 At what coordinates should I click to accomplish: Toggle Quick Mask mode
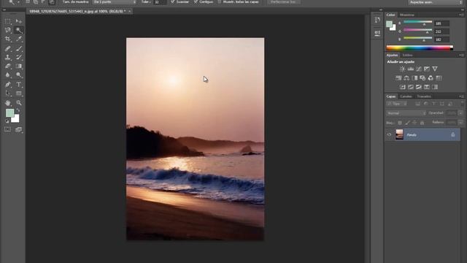[8, 129]
